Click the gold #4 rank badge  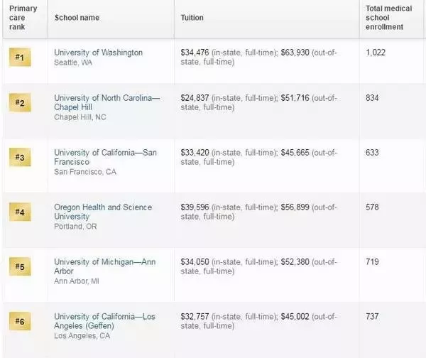(20, 212)
